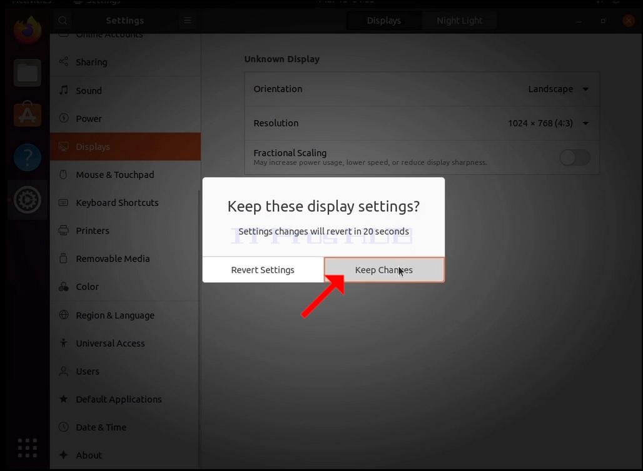Open Ubuntu Software from the dock

pyautogui.click(x=28, y=114)
